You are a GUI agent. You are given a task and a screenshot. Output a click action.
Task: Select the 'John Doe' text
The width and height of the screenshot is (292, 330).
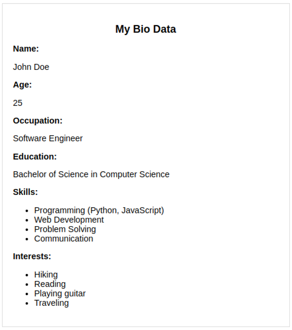pos(31,67)
